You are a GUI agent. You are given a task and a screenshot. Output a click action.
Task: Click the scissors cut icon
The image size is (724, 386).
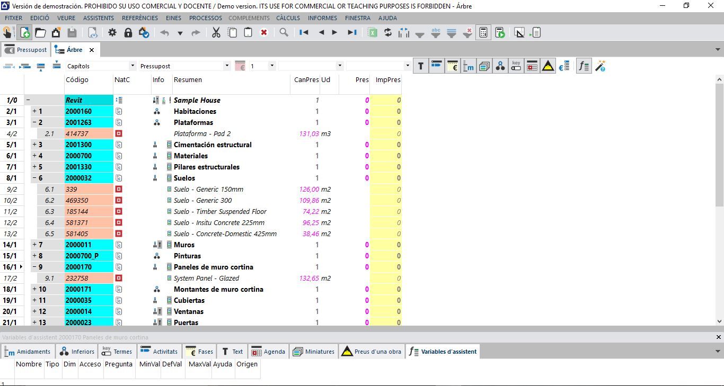click(x=216, y=33)
